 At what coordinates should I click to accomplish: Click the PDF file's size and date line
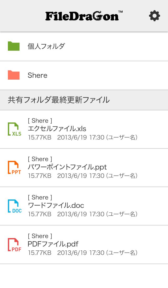pos(83,253)
